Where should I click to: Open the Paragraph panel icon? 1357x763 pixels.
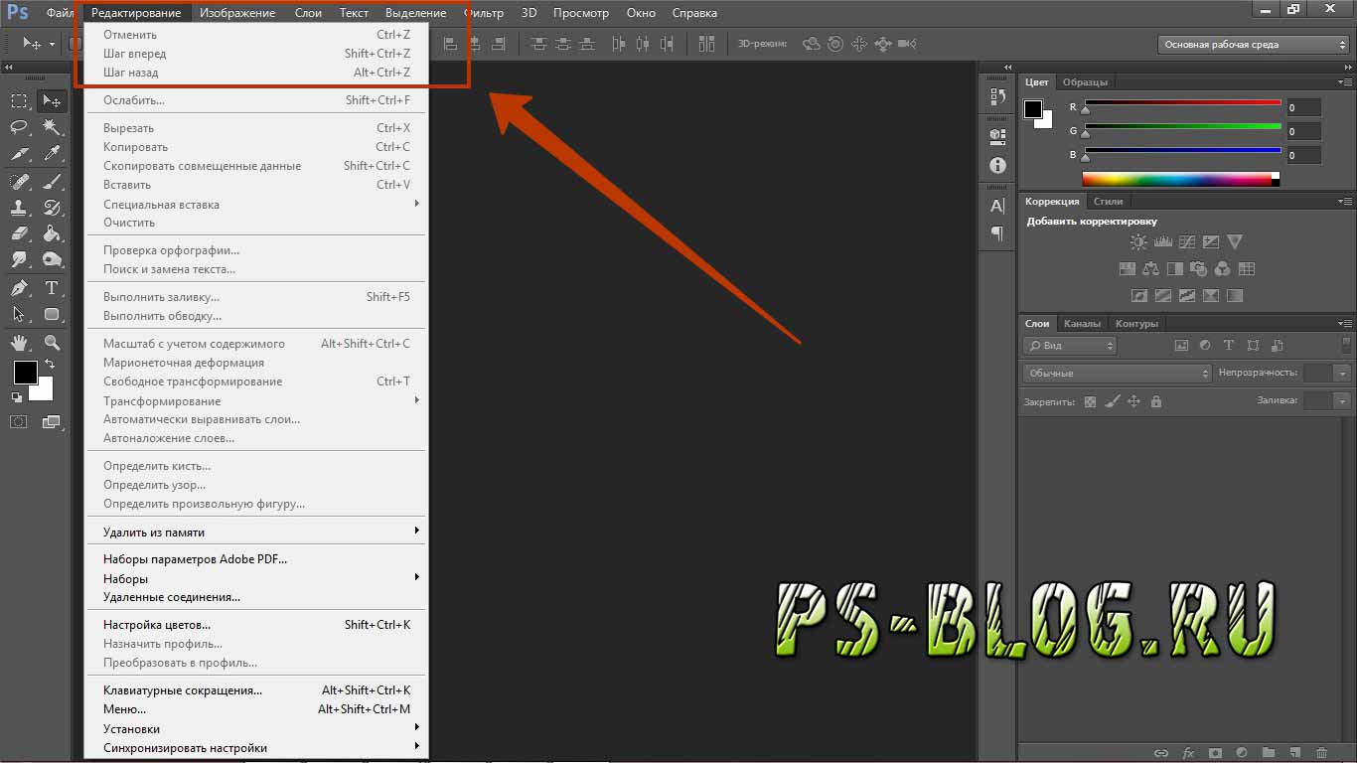[997, 233]
